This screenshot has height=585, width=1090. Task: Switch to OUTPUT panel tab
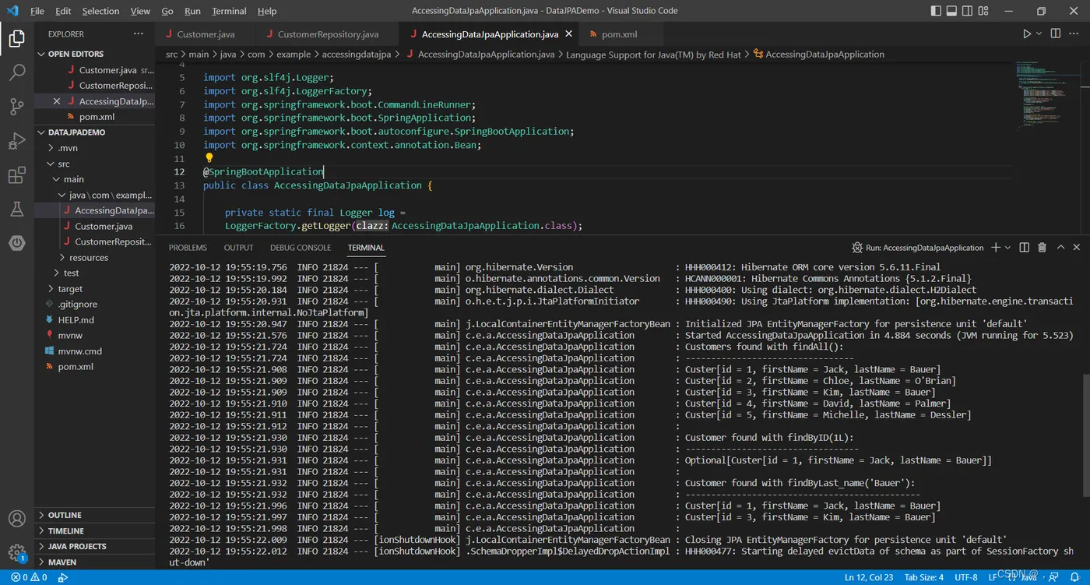[x=238, y=248]
